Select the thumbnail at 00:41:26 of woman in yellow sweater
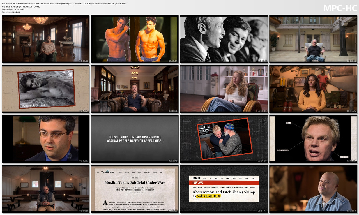This screenshot has width=359, height=215. [313, 89]
